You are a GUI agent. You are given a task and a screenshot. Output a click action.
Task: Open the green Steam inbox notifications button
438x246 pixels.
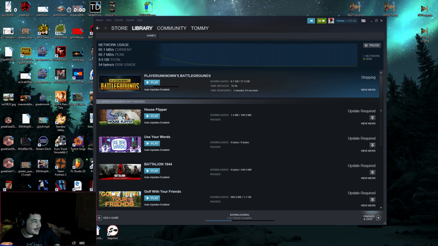(322, 21)
